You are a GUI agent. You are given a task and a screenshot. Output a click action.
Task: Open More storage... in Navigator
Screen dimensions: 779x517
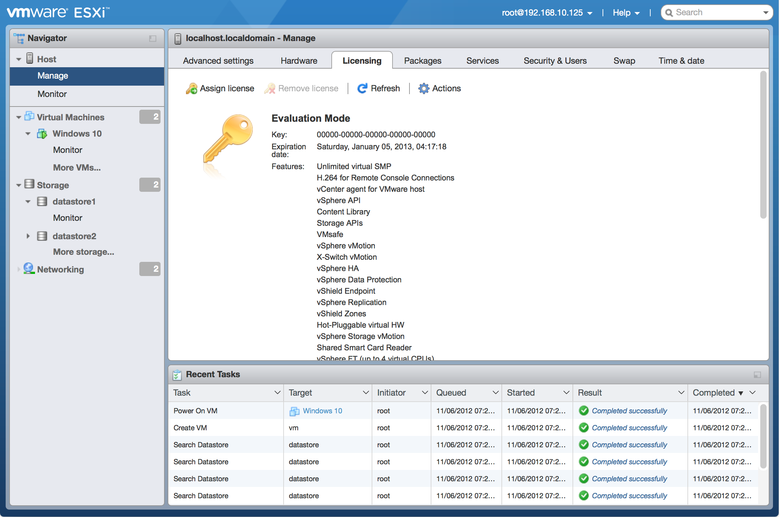[83, 252]
